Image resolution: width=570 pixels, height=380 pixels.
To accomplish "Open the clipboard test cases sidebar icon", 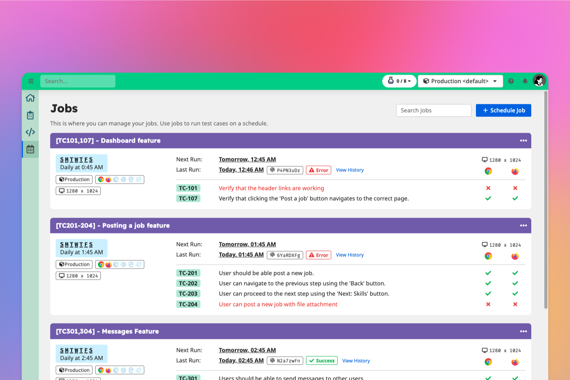I will [30, 115].
